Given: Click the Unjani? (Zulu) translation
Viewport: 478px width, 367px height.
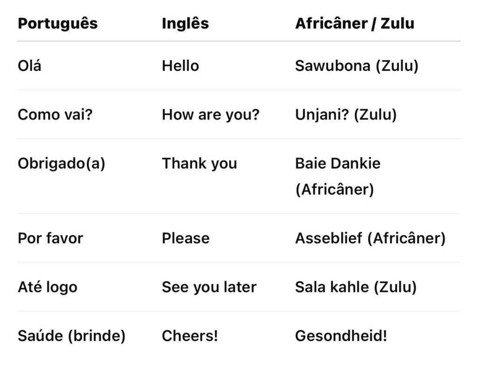Looking at the screenshot, I should pos(345,114).
